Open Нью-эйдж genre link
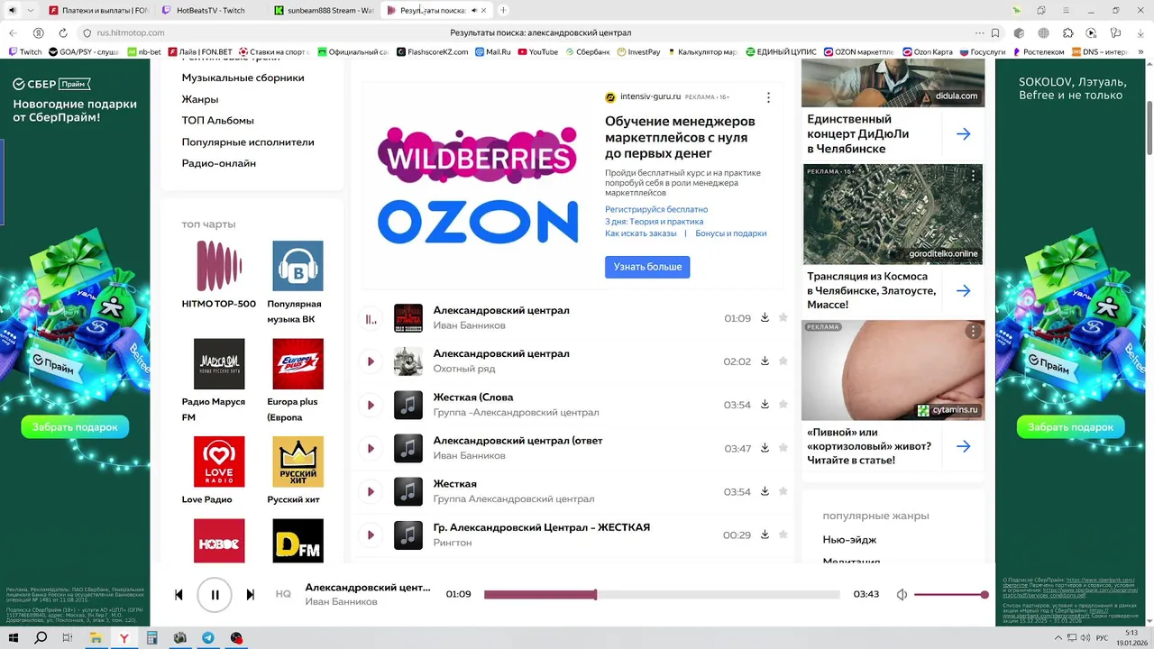1154x649 pixels. coord(849,540)
